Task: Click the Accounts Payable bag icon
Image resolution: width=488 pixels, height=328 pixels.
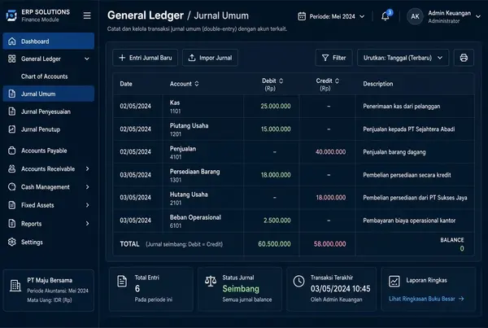Action: [12, 151]
